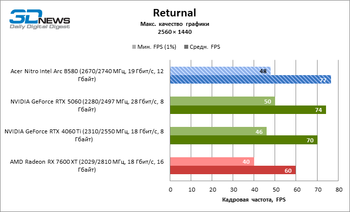Click the RX 7600 XT minimum bar (40)

[212, 161]
